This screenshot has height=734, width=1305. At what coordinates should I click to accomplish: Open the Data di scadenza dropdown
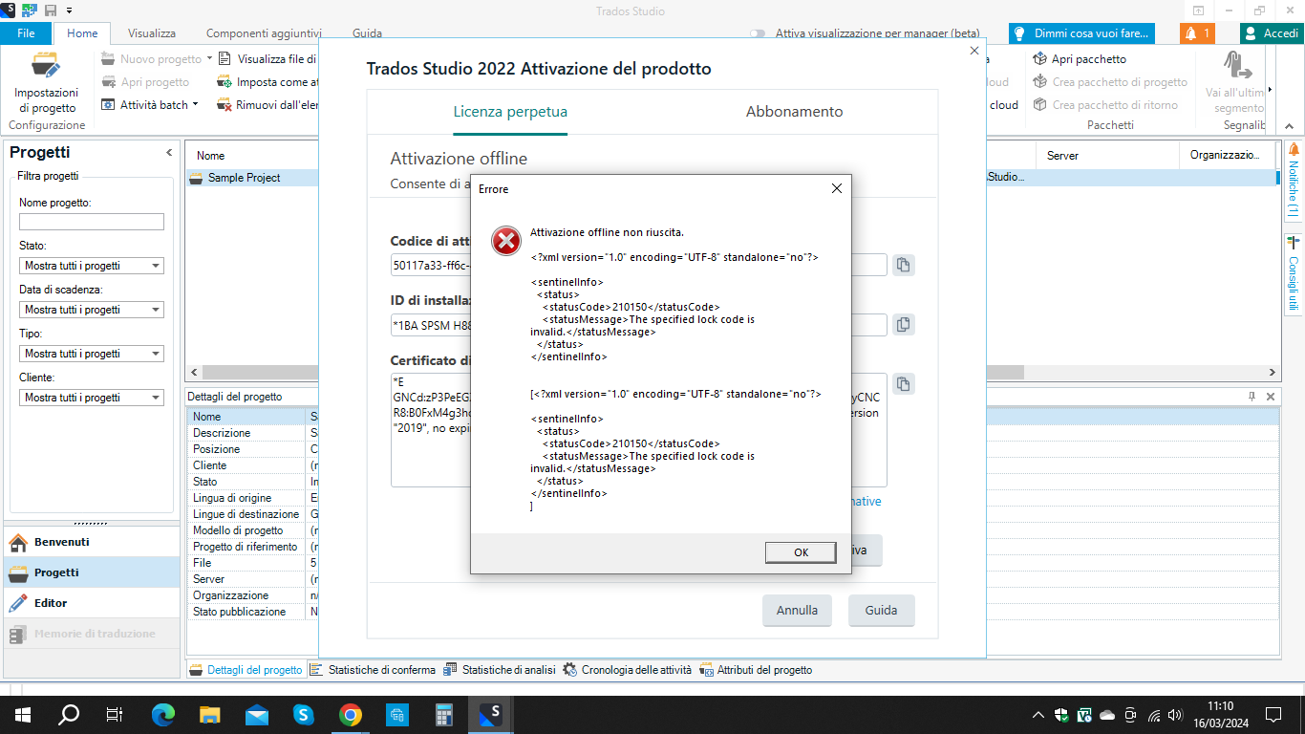[92, 310]
